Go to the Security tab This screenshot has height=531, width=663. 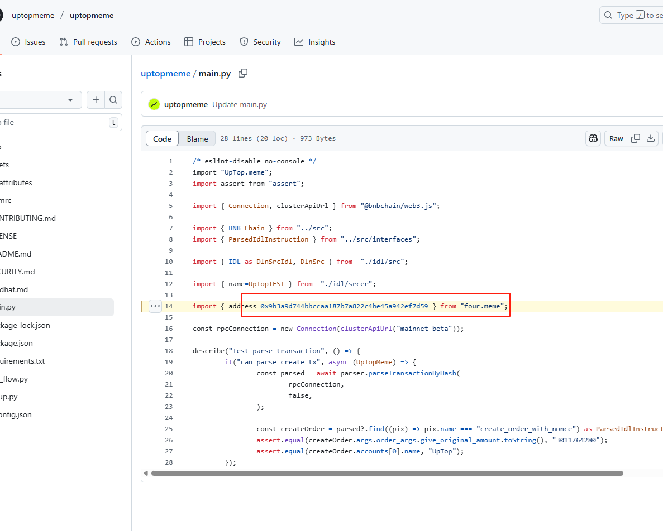pos(260,42)
